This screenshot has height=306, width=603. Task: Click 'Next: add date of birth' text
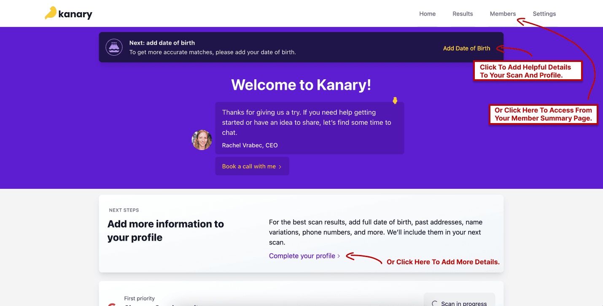click(162, 43)
